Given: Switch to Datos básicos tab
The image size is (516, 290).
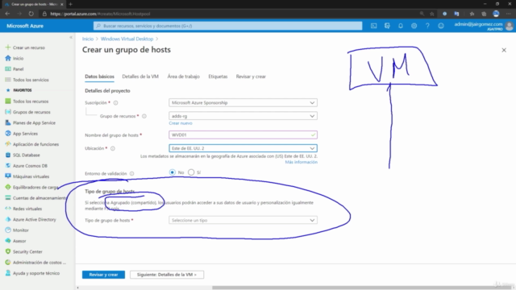Looking at the screenshot, I should pyautogui.click(x=99, y=77).
